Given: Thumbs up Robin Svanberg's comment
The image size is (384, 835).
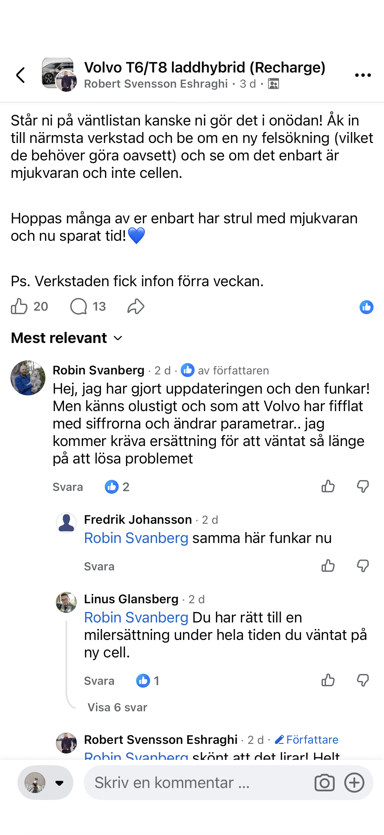Looking at the screenshot, I should (328, 486).
